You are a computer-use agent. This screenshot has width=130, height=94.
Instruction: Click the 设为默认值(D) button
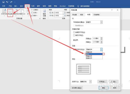[77, 88]
